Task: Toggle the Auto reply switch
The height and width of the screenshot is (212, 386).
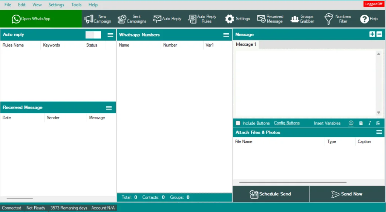Action: (x=93, y=35)
